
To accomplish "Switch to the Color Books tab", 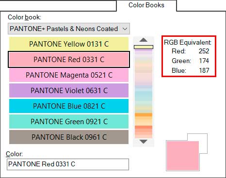I will pos(146,5).
